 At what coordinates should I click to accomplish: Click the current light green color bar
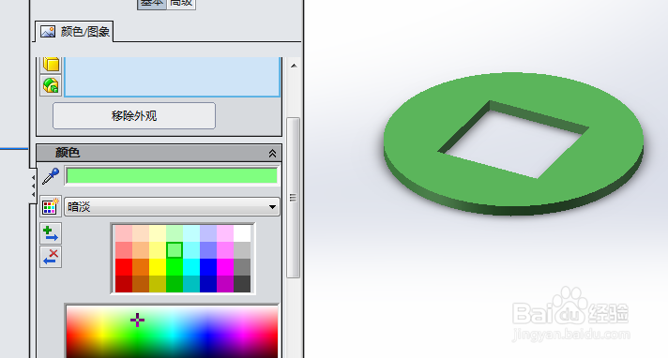click(x=172, y=176)
